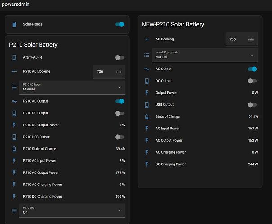Click the NEW-P210 Output Power flash icon
The height and width of the screenshot is (224, 272).
147,93
